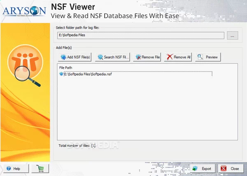Browse log folder with the ellipsis button
Image resolution: width=247 pixels, height=176 pixels.
[x=233, y=35]
